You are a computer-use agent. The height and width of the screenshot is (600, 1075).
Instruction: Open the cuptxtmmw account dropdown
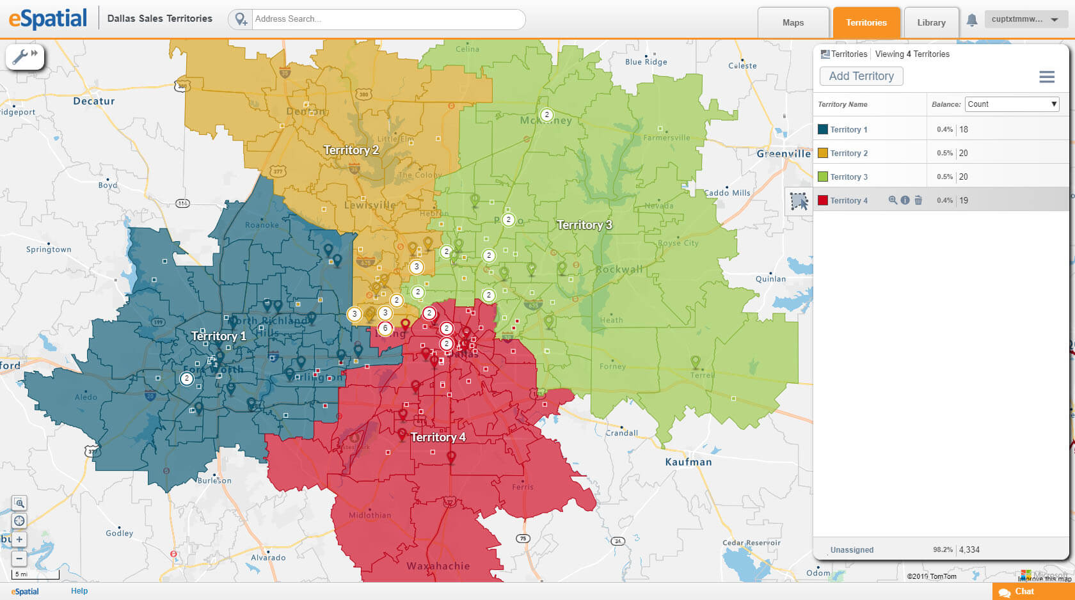(1026, 19)
